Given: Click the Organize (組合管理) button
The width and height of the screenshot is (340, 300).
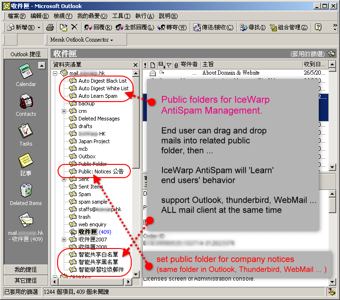Looking at the screenshot, I should (x=289, y=27).
